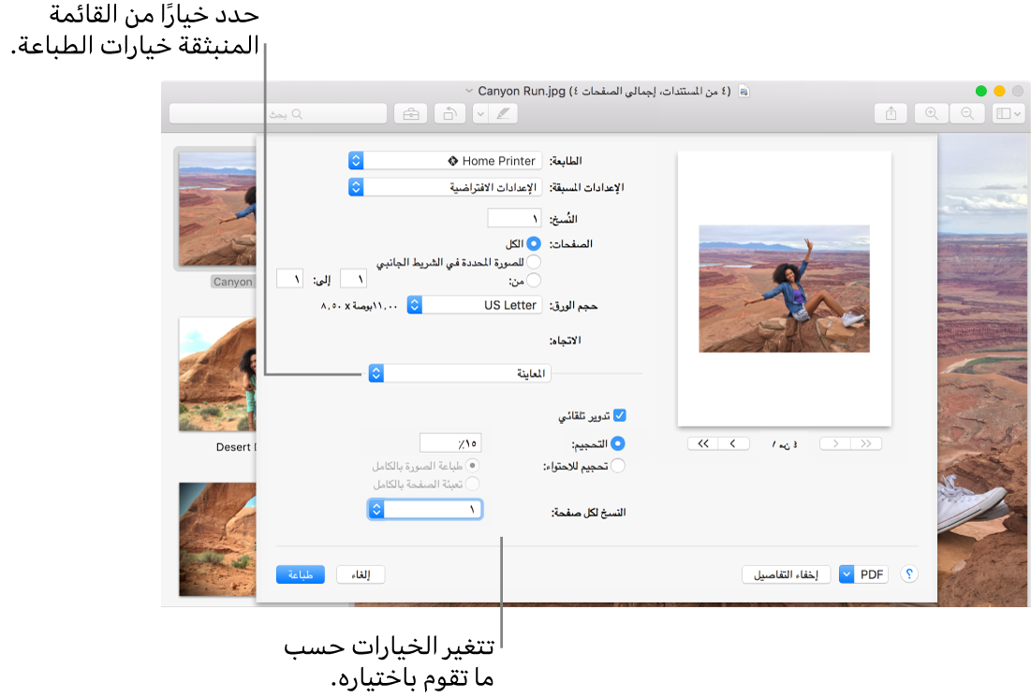The image size is (1031, 697).
Task: Click the From page start field
Action: point(353,279)
